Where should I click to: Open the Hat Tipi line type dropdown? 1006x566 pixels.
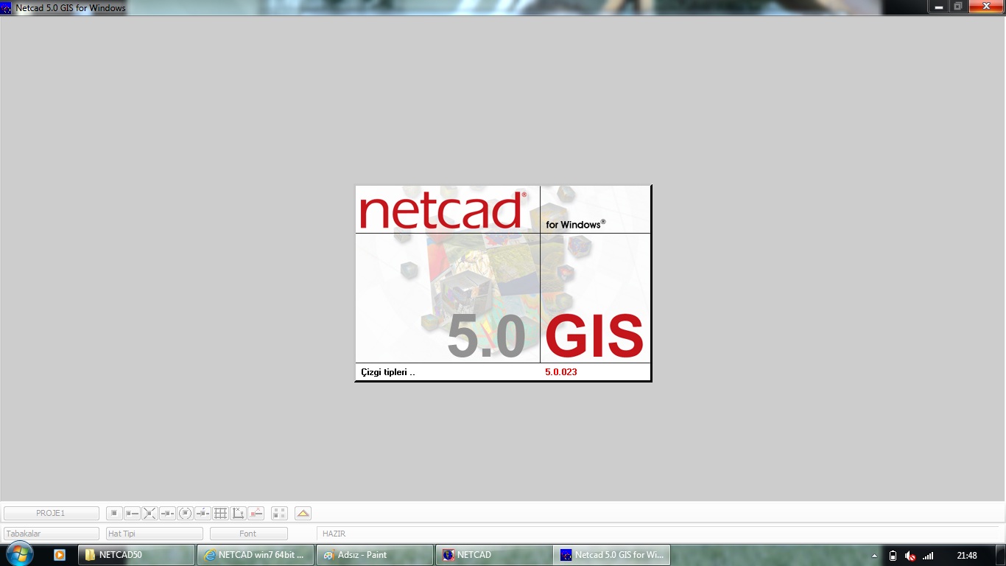(x=155, y=534)
